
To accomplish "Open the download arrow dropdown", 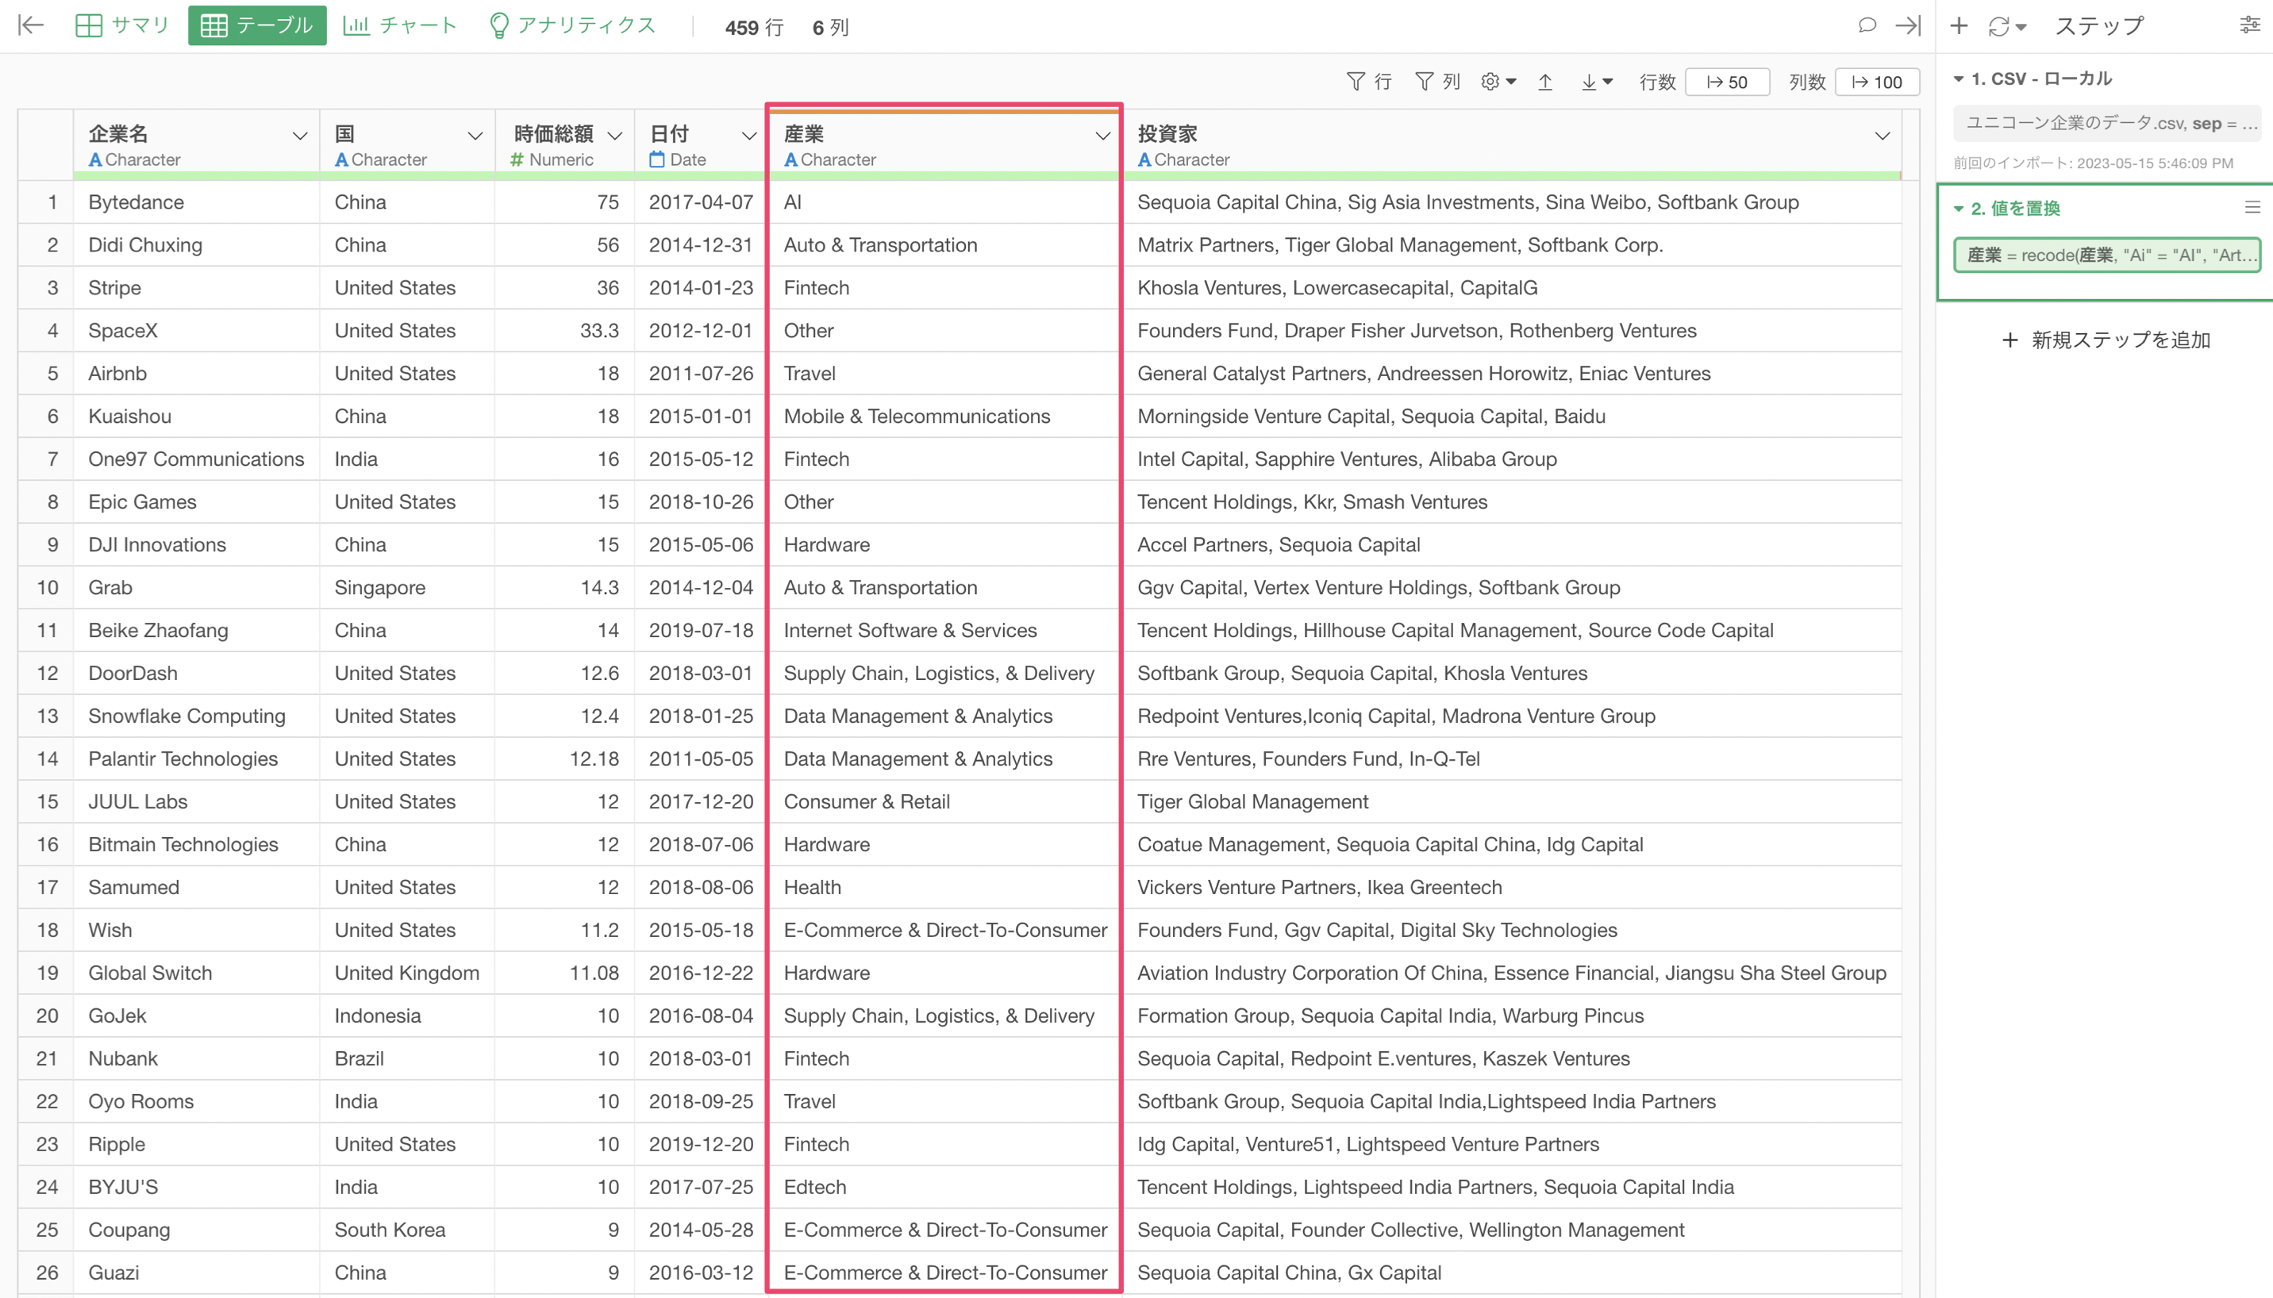I will (x=1596, y=82).
